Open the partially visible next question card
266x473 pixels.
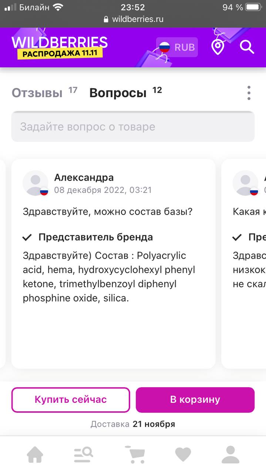click(244, 263)
